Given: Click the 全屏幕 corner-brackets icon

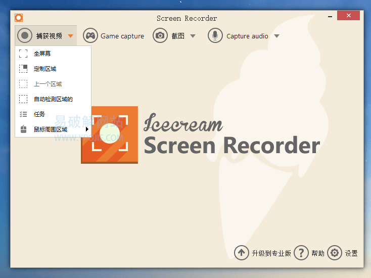Looking at the screenshot, I should (x=23, y=54).
